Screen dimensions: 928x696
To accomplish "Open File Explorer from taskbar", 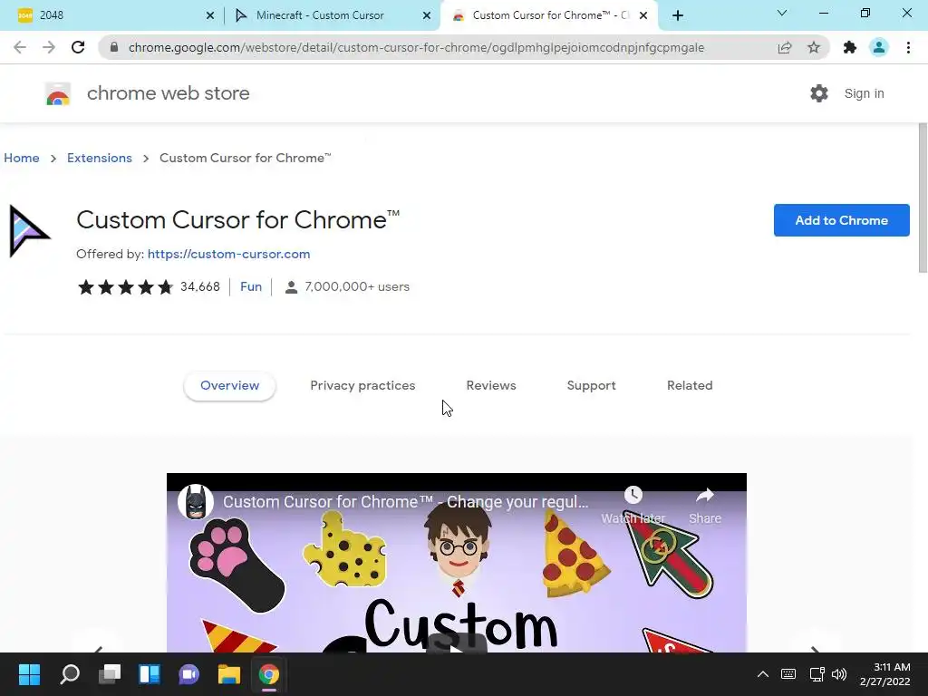I will tap(229, 674).
